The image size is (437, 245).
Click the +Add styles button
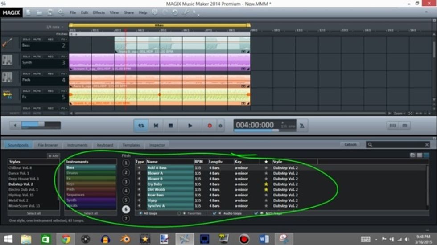(53, 156)
